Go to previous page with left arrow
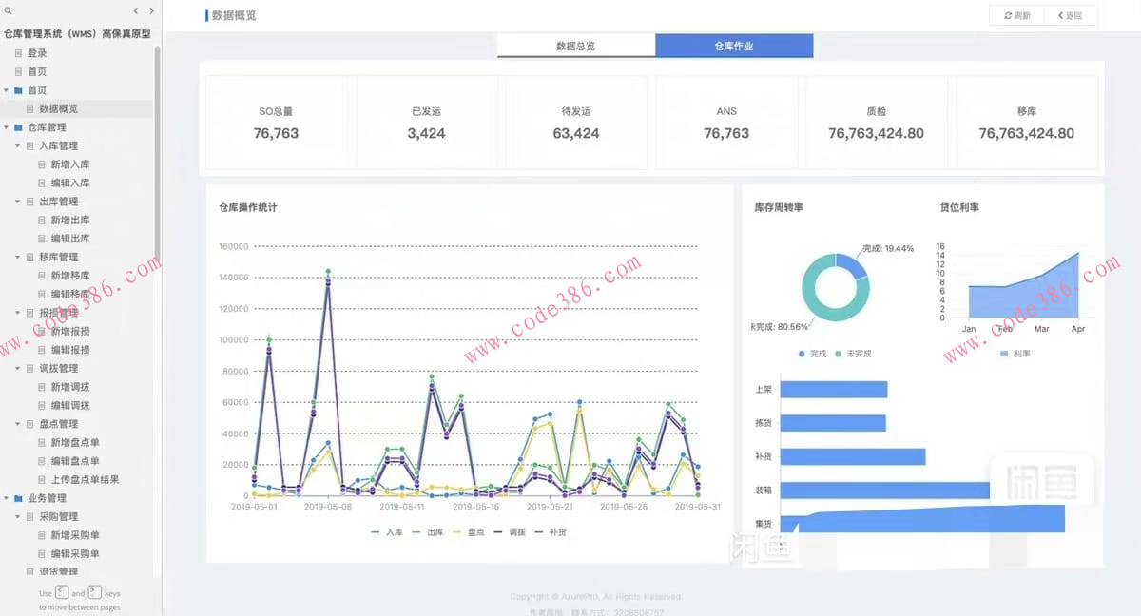 coord(136,11)
